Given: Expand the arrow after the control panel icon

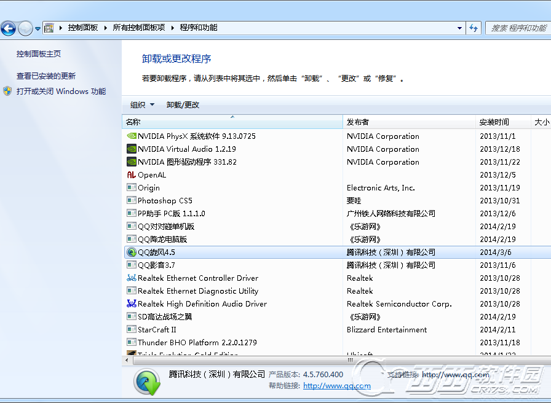Looking at the screenshot, I should [60, 28].
